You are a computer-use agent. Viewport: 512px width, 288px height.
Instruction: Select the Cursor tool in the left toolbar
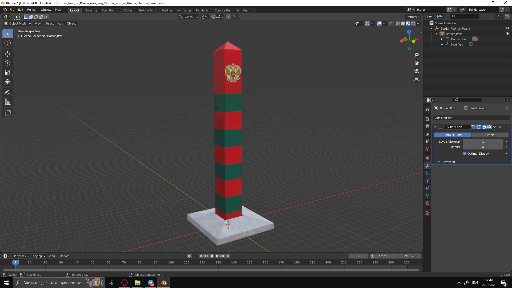click(x=7, y=43)
